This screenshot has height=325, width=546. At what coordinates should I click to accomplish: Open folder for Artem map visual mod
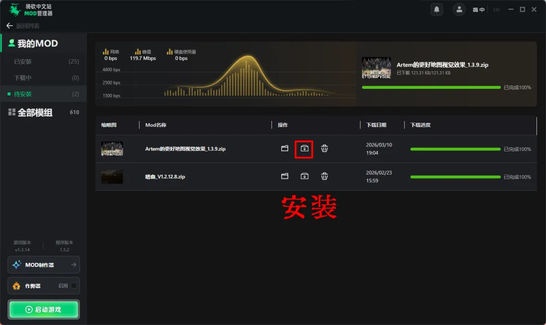(285, 148)
